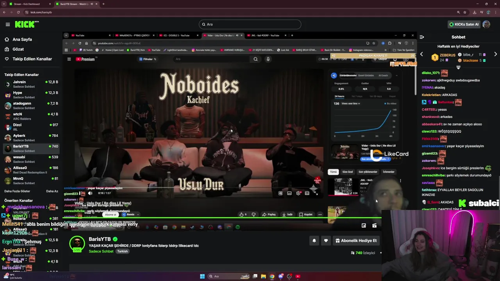
Task: Reload the kick.com page
Action: point(18,12)
